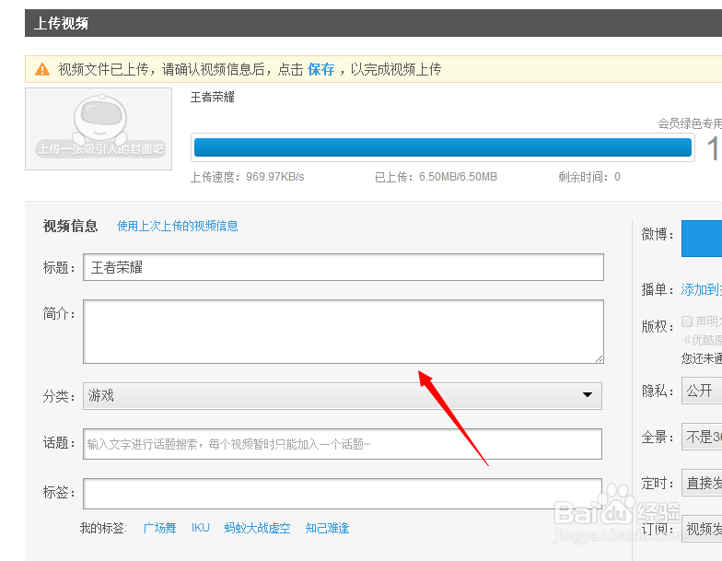
Task: Click the 标签 tags input field
Action: (343, 494)
